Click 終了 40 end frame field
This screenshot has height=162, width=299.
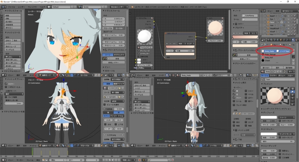76,160
